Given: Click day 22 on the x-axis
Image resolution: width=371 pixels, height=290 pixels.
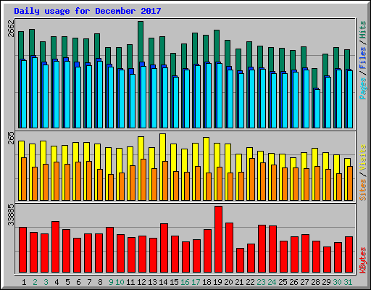Looking at the screenshot, I should coord(250,282).
